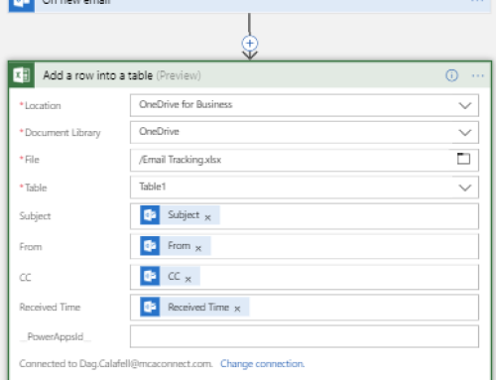The height and width of the screenshot is (380, 496).
Task: Click the Outlook icon in Received Time token
Action: [x=150, y=307]
